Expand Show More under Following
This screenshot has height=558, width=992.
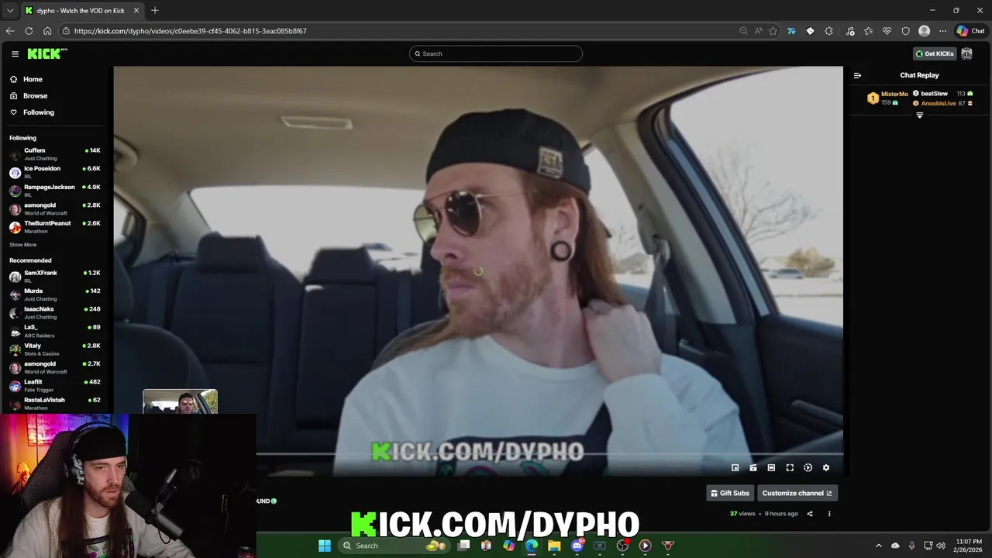[x=22, y=244]
